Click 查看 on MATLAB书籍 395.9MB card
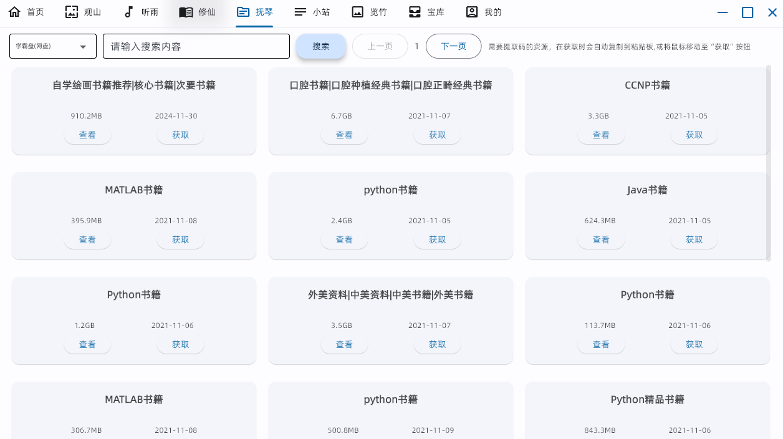 coord(87,239)
